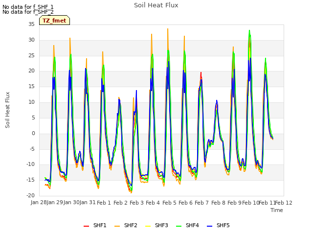The height and width of the screenshot is (235, 313).
Task: Click the 20 y-axis tick label
Action: [x=31, y=71]
